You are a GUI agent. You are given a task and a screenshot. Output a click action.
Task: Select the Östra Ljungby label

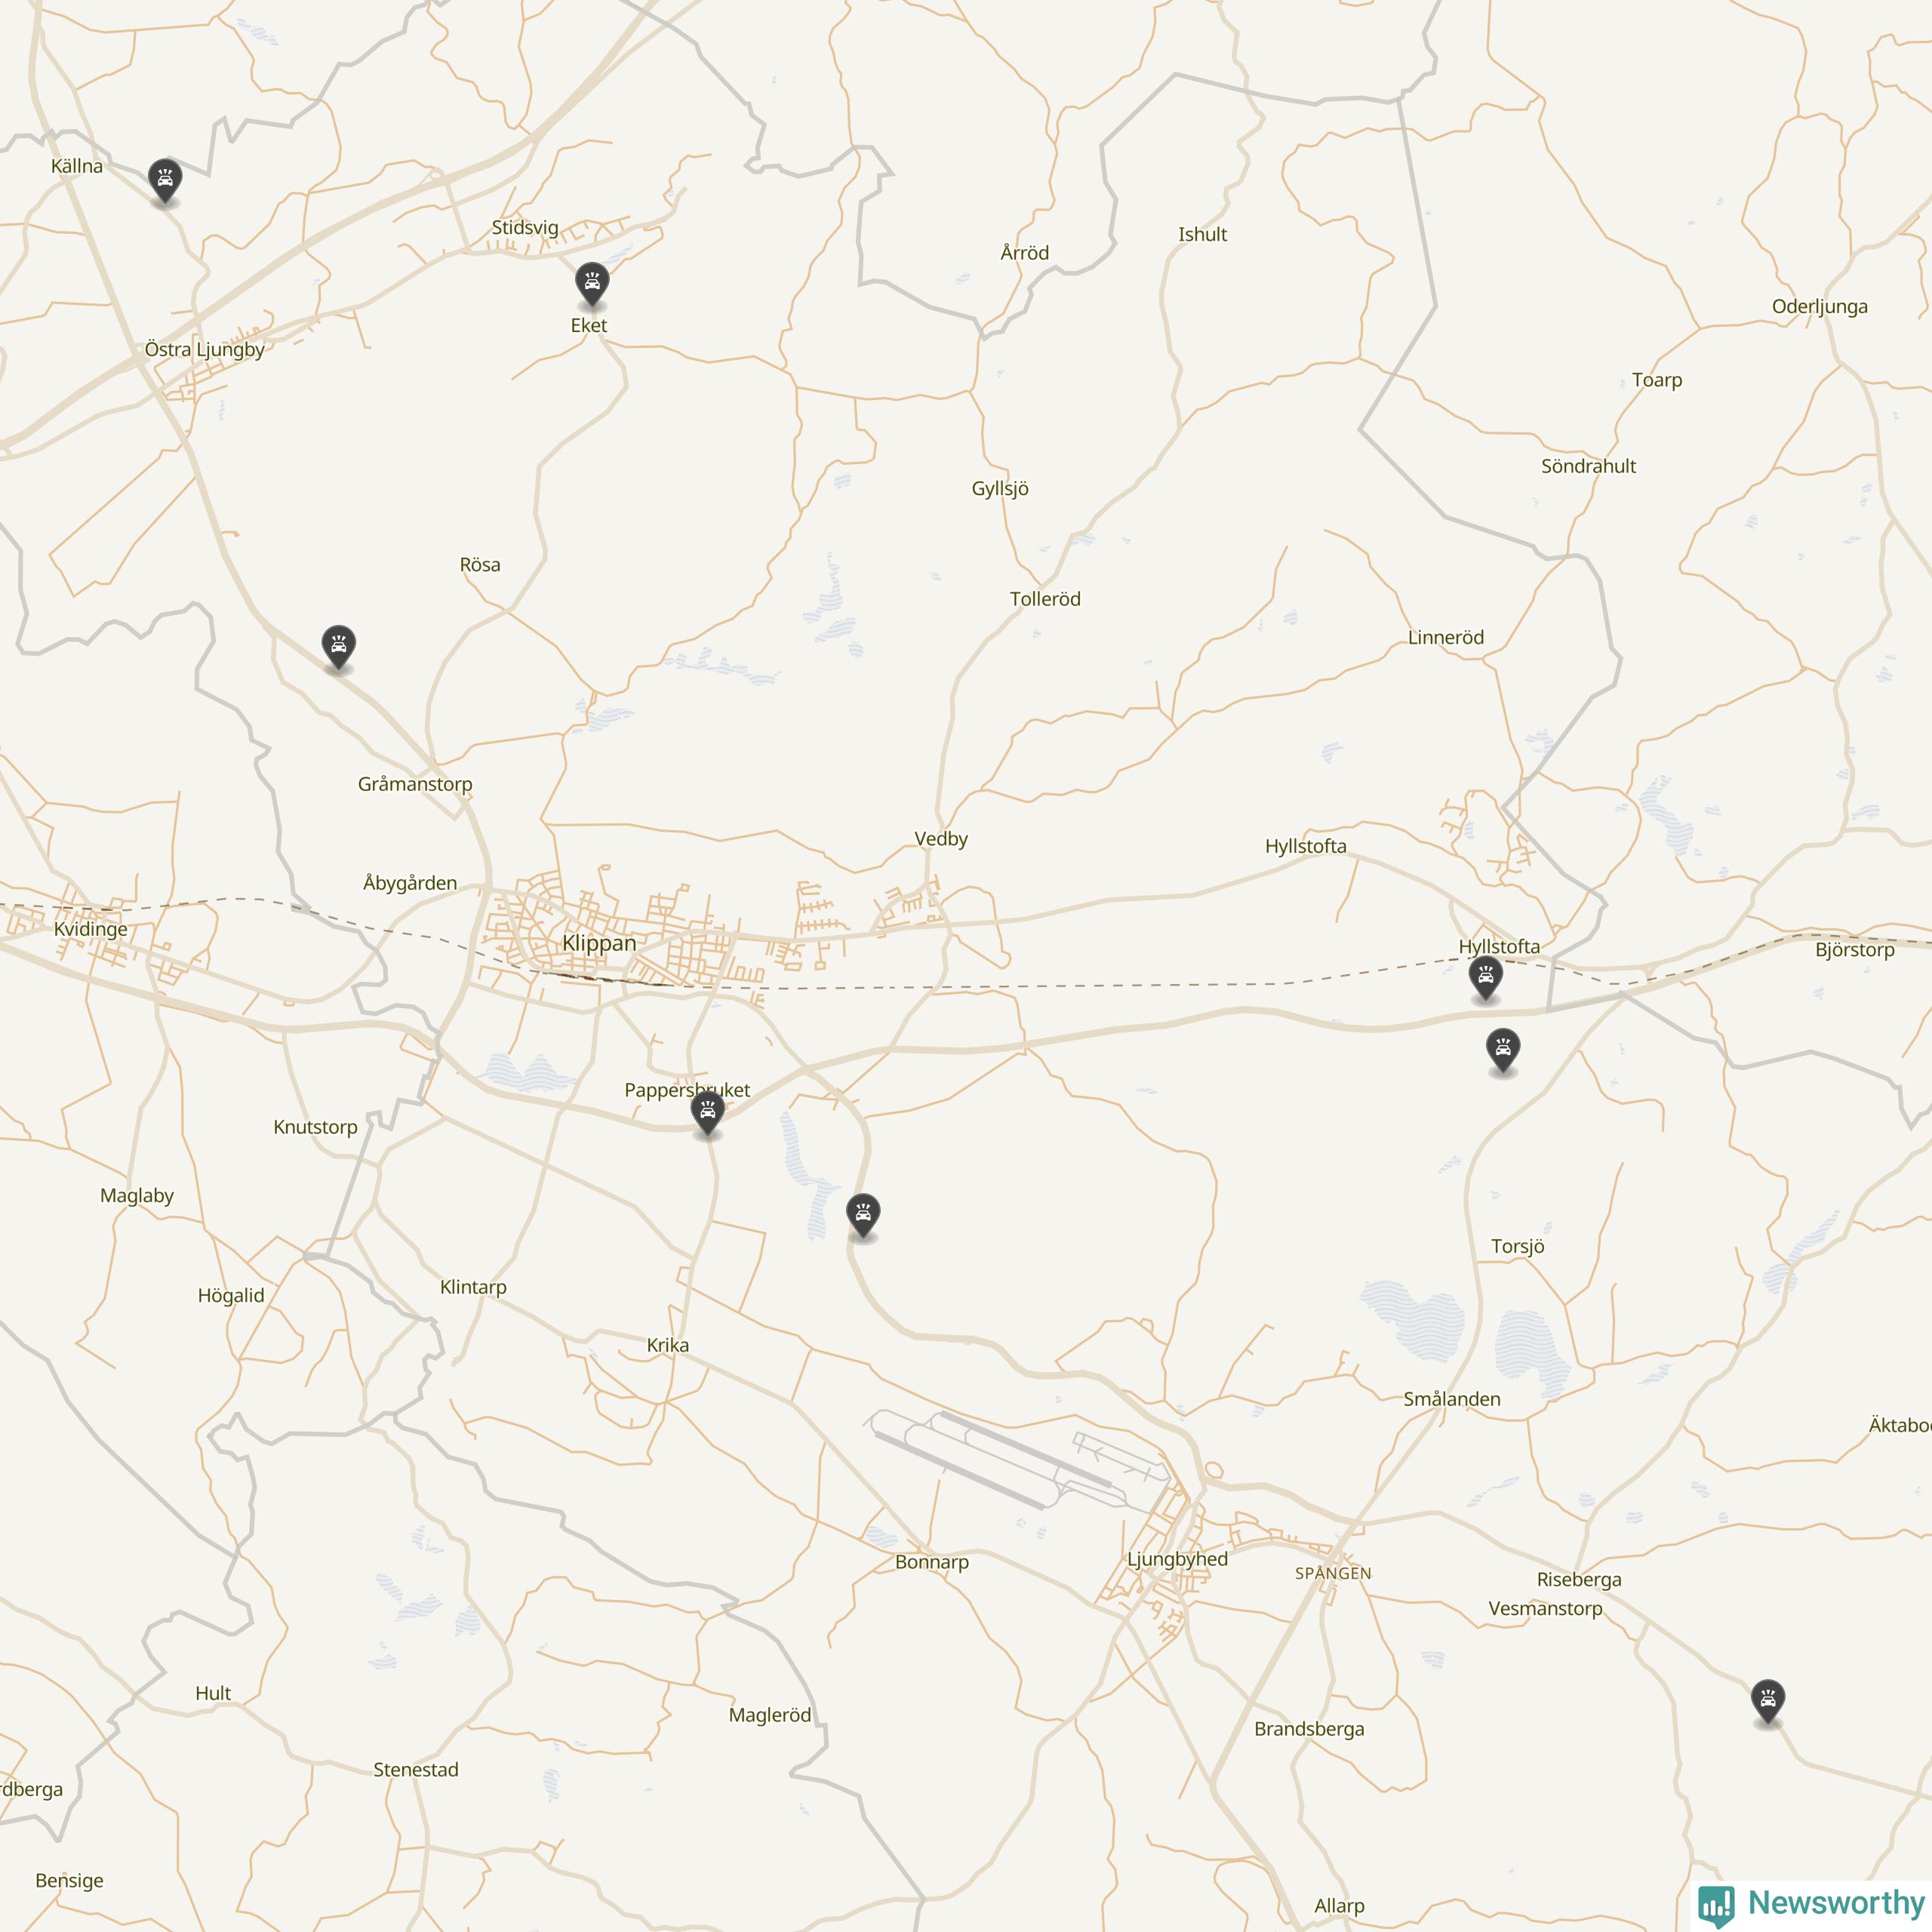205,350
